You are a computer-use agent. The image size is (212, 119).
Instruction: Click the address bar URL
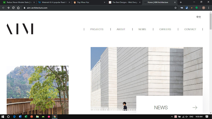[37, 8]
